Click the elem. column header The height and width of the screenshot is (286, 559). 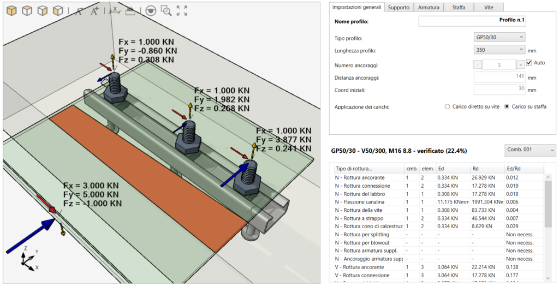(427, 169)
